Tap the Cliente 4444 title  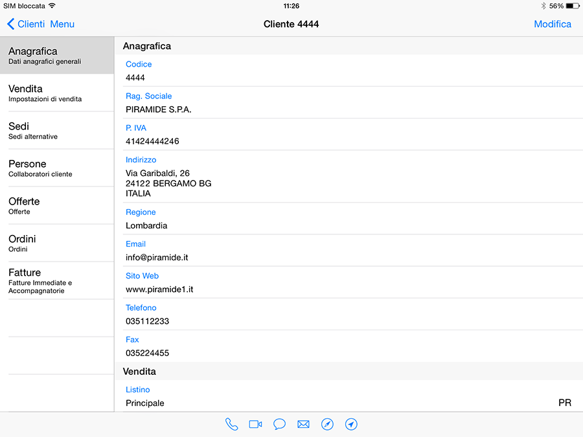(291, 24)
